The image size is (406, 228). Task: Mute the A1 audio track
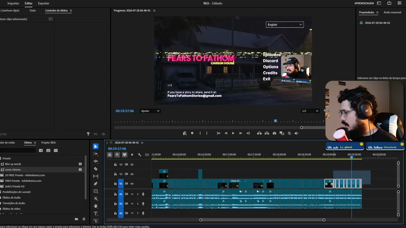[x=132, y=194]
